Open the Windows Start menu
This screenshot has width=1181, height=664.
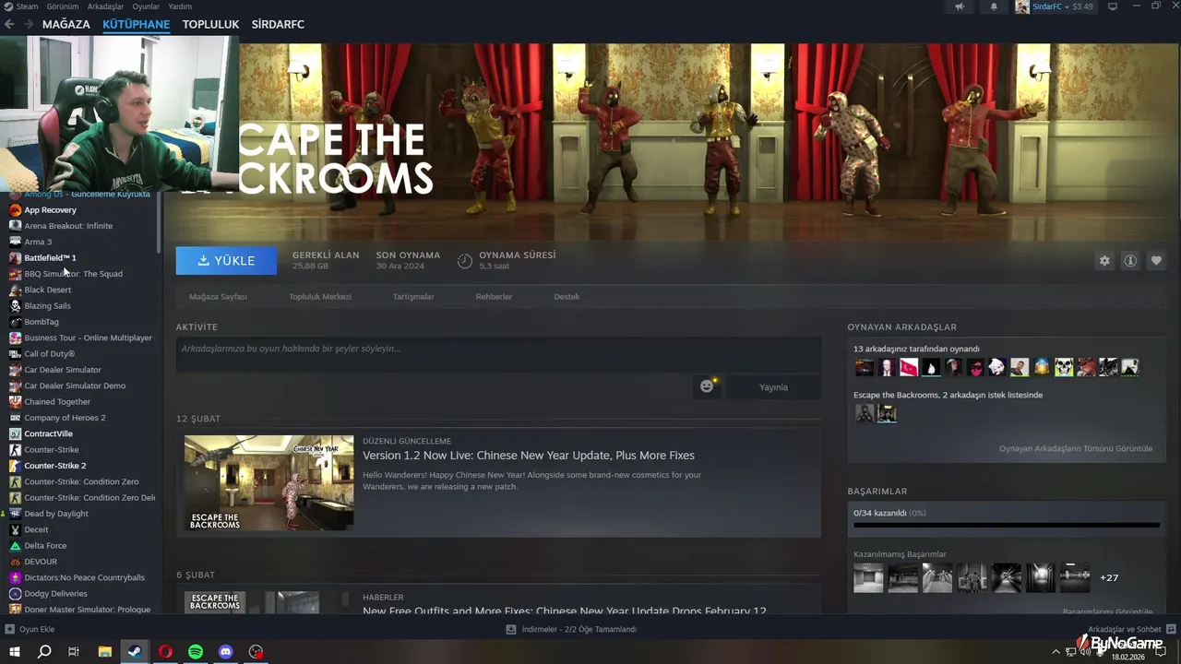pyautogui.click(x=15, y=651)
